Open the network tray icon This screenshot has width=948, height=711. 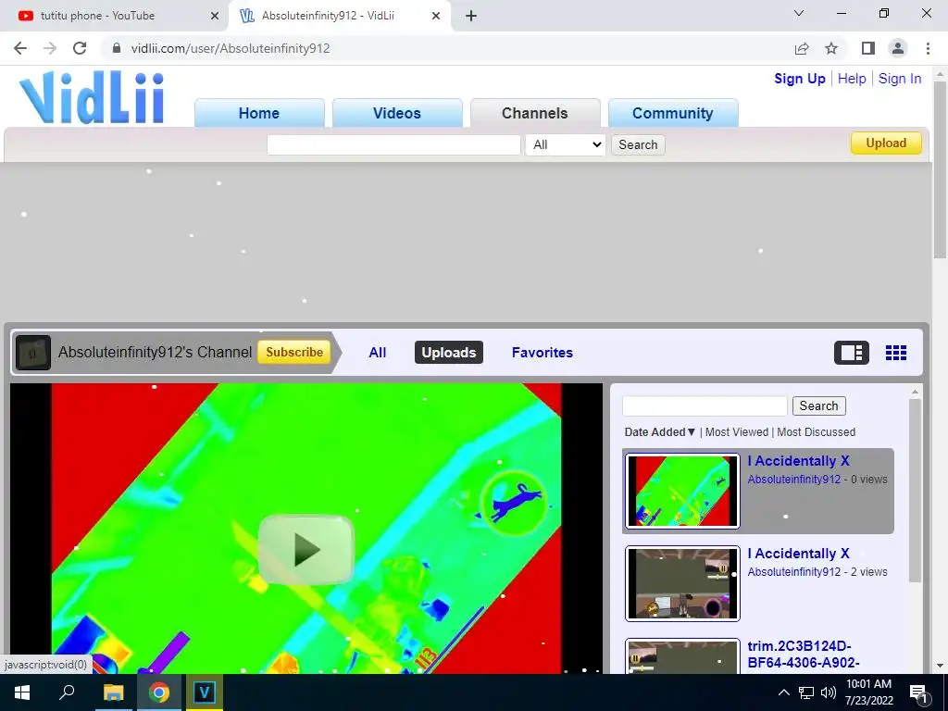pos(806,692)
